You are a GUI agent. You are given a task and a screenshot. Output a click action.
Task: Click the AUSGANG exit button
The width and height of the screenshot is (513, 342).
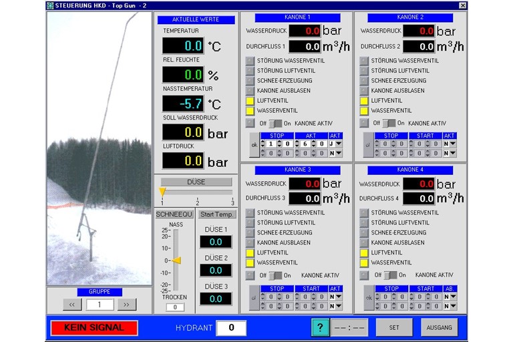(440, 327)
